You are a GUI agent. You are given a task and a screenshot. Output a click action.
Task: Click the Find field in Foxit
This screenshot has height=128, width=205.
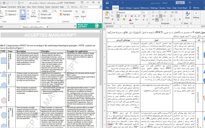coord(92,7)
